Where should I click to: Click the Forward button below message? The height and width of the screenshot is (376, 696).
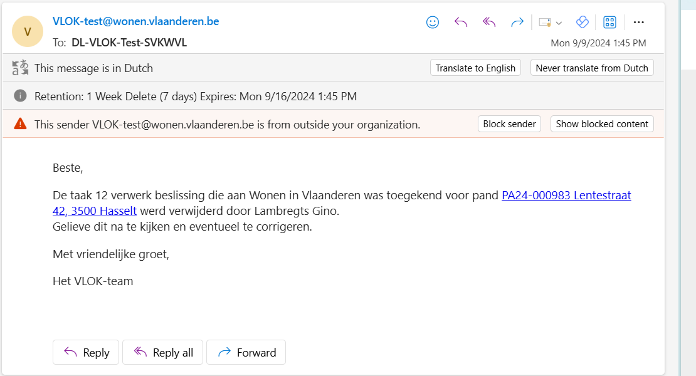point(246,353)
